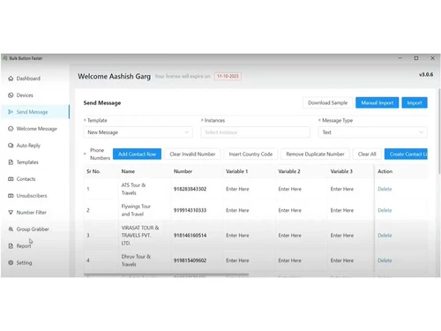Image resolution: width=441 pixels, height=331 pixels.
Task: Click the Download Sample button
Action: (x=328, y=102)
